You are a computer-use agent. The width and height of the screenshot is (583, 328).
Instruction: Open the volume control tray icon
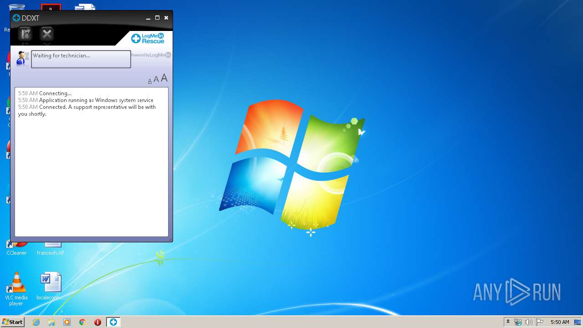pyautogui.click(x=529, y=322)
